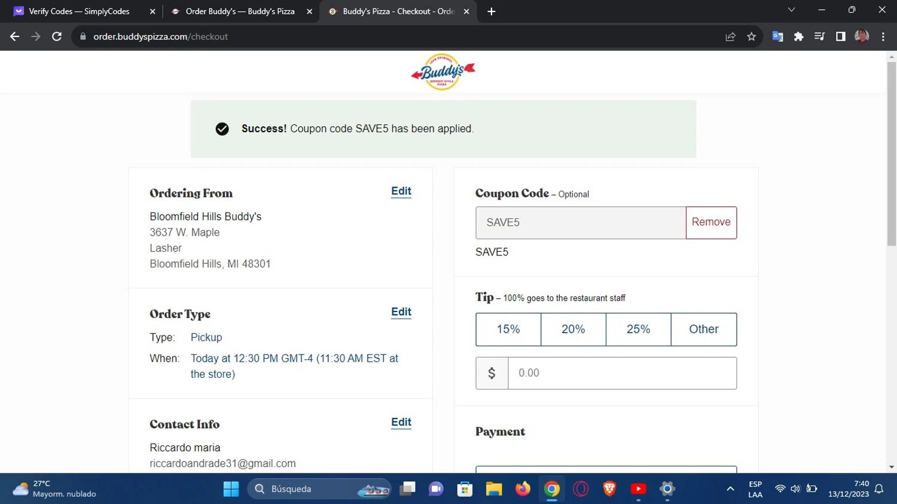
Task: Open Task View on taskbar
Action: coord(408,489)
